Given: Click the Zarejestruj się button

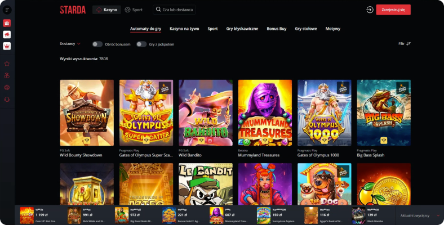Looking at the screenshot, I should coord(393,10).
